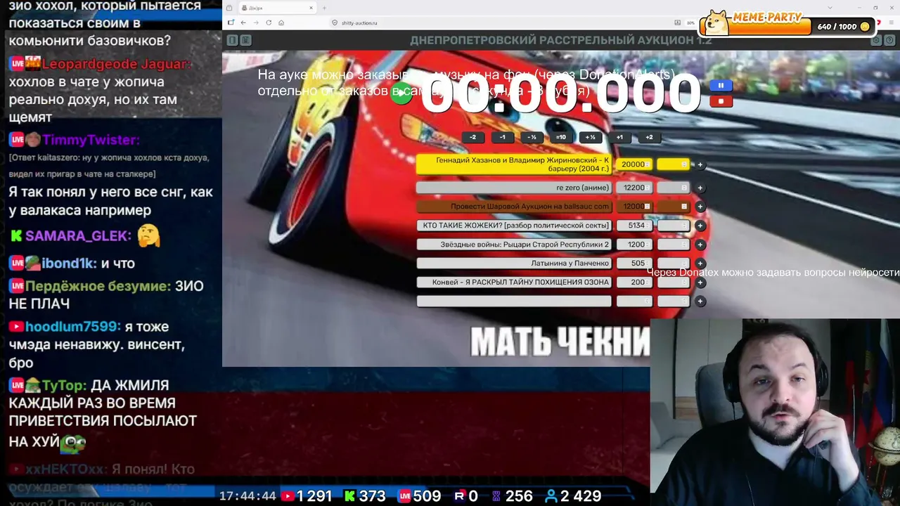The height and width of the screenshot is (506, 900).
Task: Edit the Звёздные войны lot name field
Action: coord(514,245)
